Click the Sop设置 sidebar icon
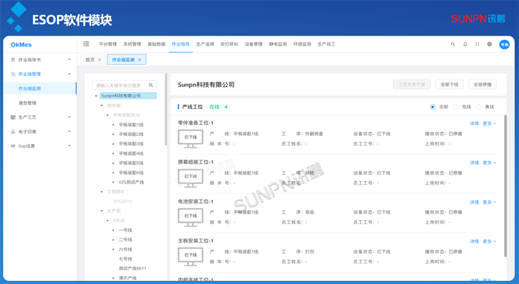519x284 pixels. pyautogui.click(x=13, y=146)
